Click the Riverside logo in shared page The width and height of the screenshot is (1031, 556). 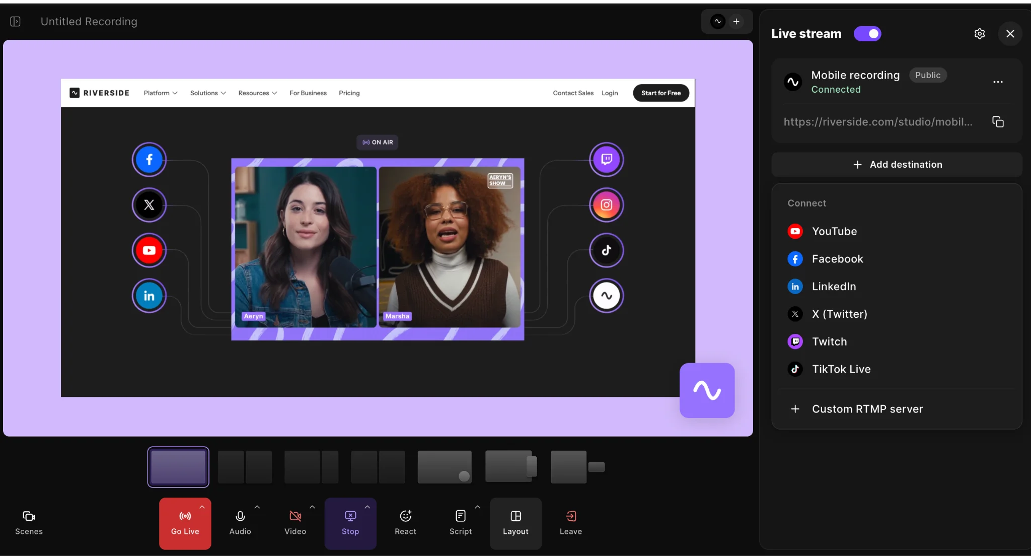[100, 93]
